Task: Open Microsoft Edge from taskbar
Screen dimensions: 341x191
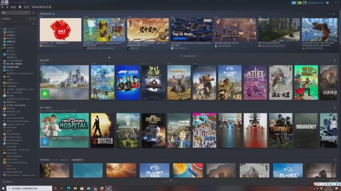Action: click(69, 188)
